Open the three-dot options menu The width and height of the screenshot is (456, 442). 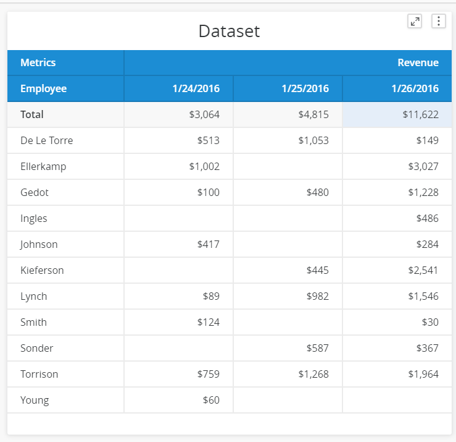(x=439, y=21)
